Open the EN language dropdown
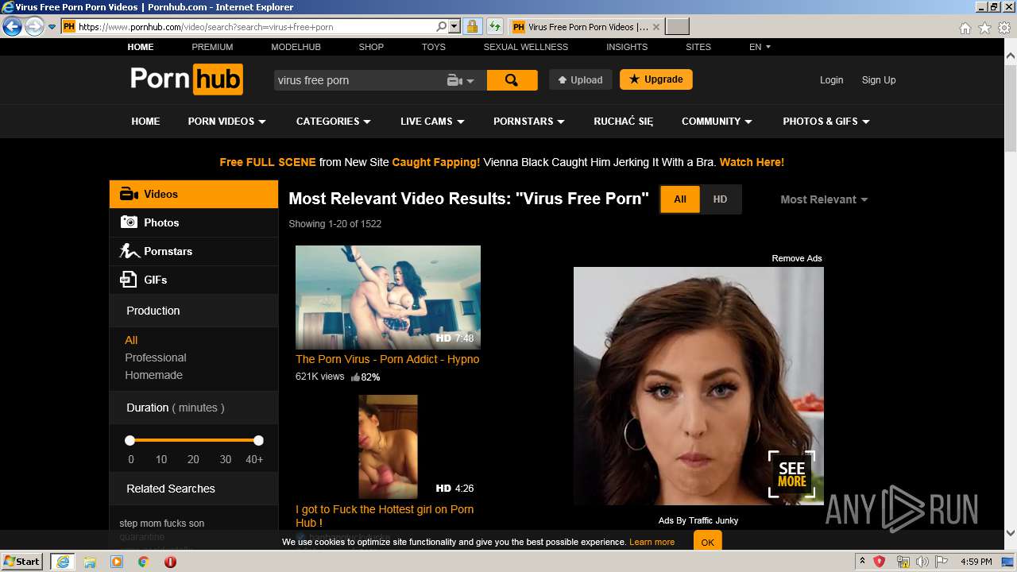The height and width of the screenshot is (572, 1017). pos(760,47)
